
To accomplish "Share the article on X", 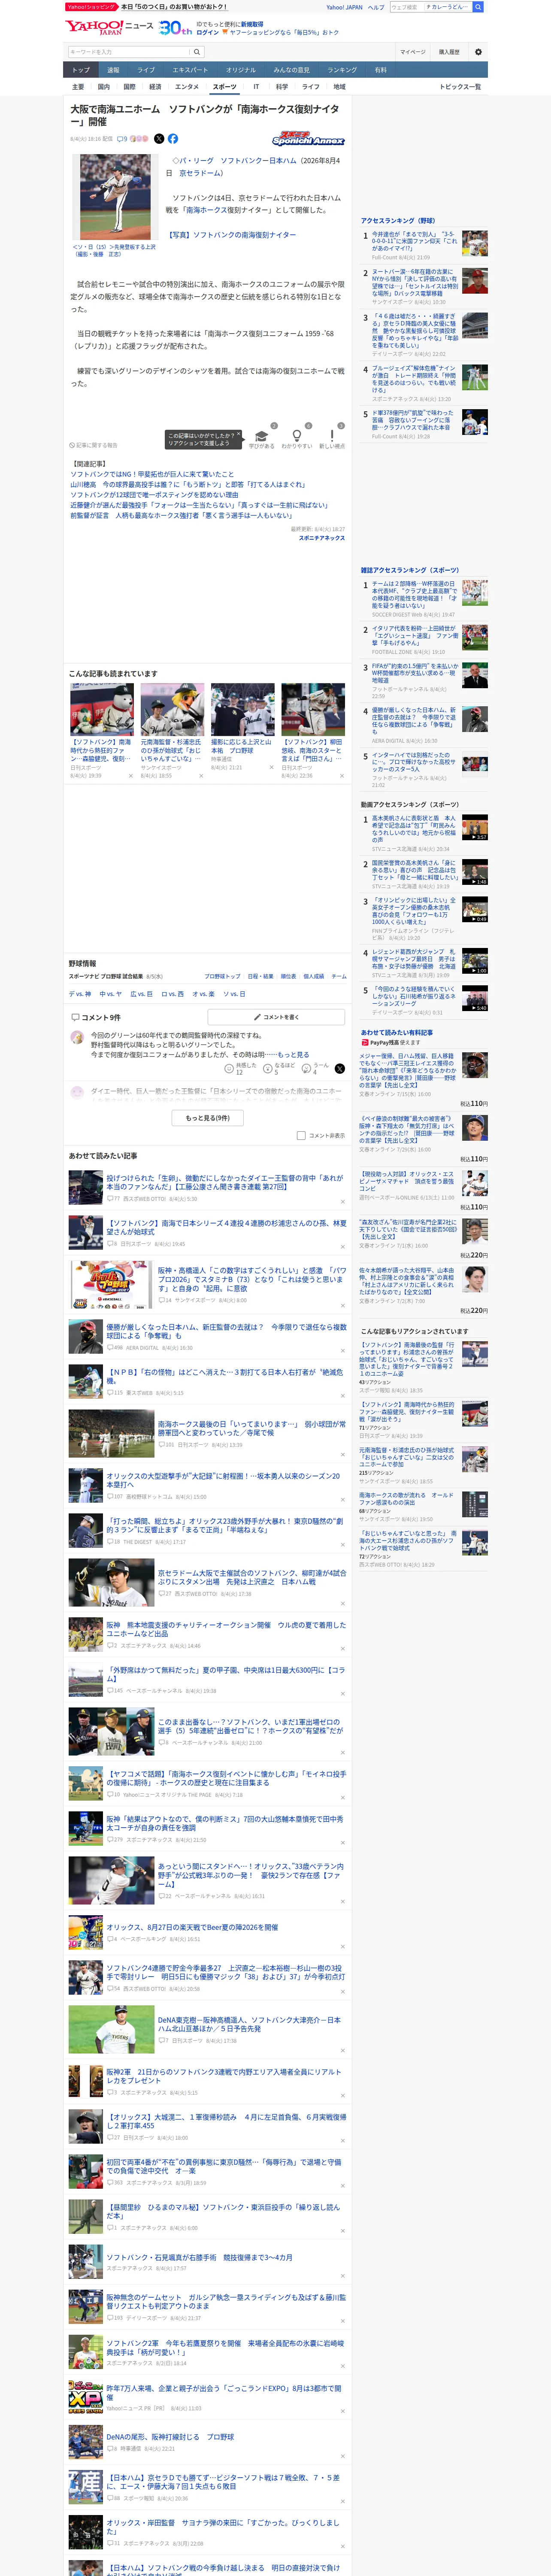I will tap(159, 139).
